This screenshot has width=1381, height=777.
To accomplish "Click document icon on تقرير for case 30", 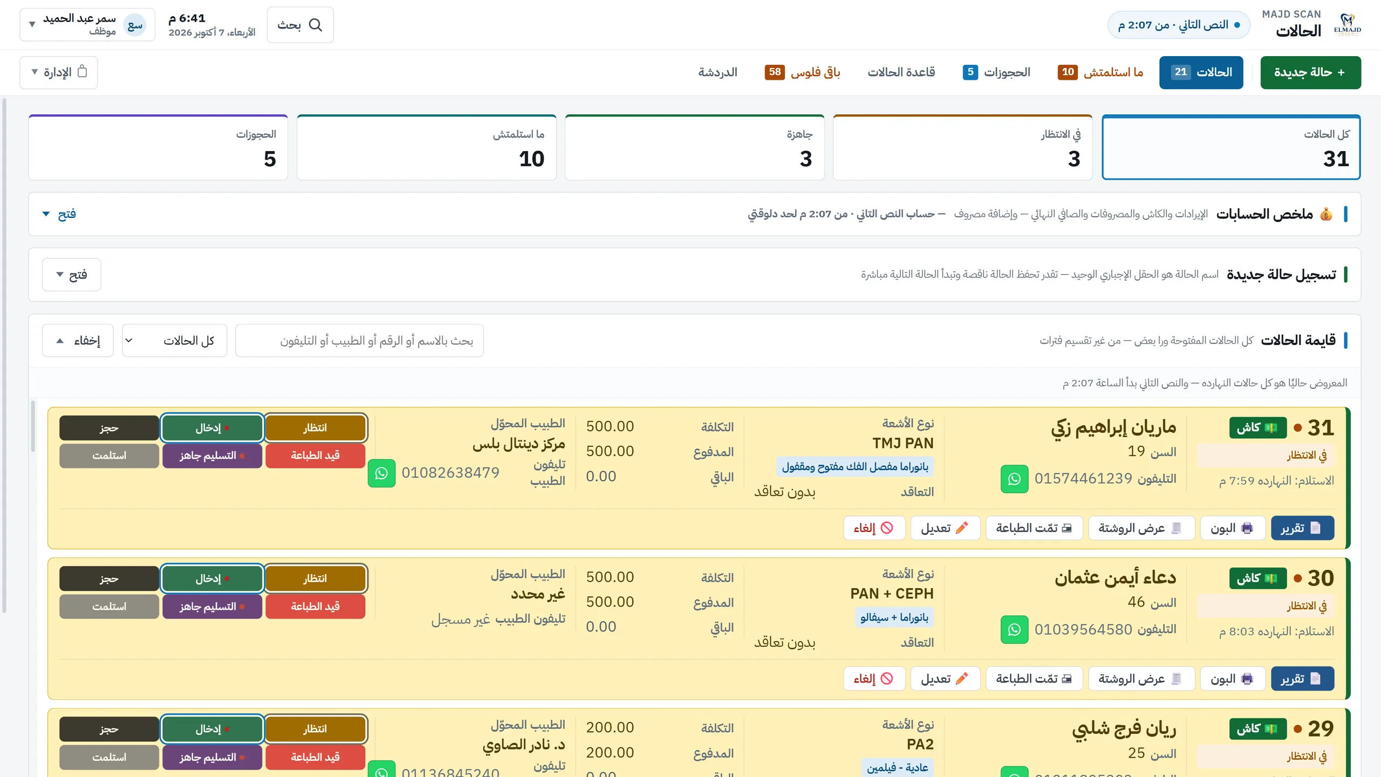I will [x=1316, y=678].
